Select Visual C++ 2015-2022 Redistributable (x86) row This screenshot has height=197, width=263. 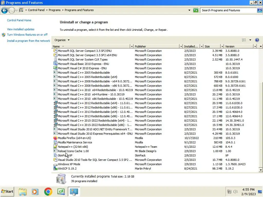[155, 125]
